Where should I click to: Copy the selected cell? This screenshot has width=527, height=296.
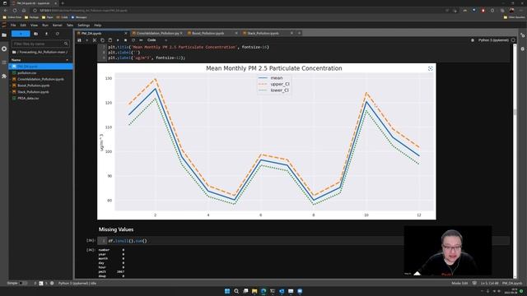(102, 40)
